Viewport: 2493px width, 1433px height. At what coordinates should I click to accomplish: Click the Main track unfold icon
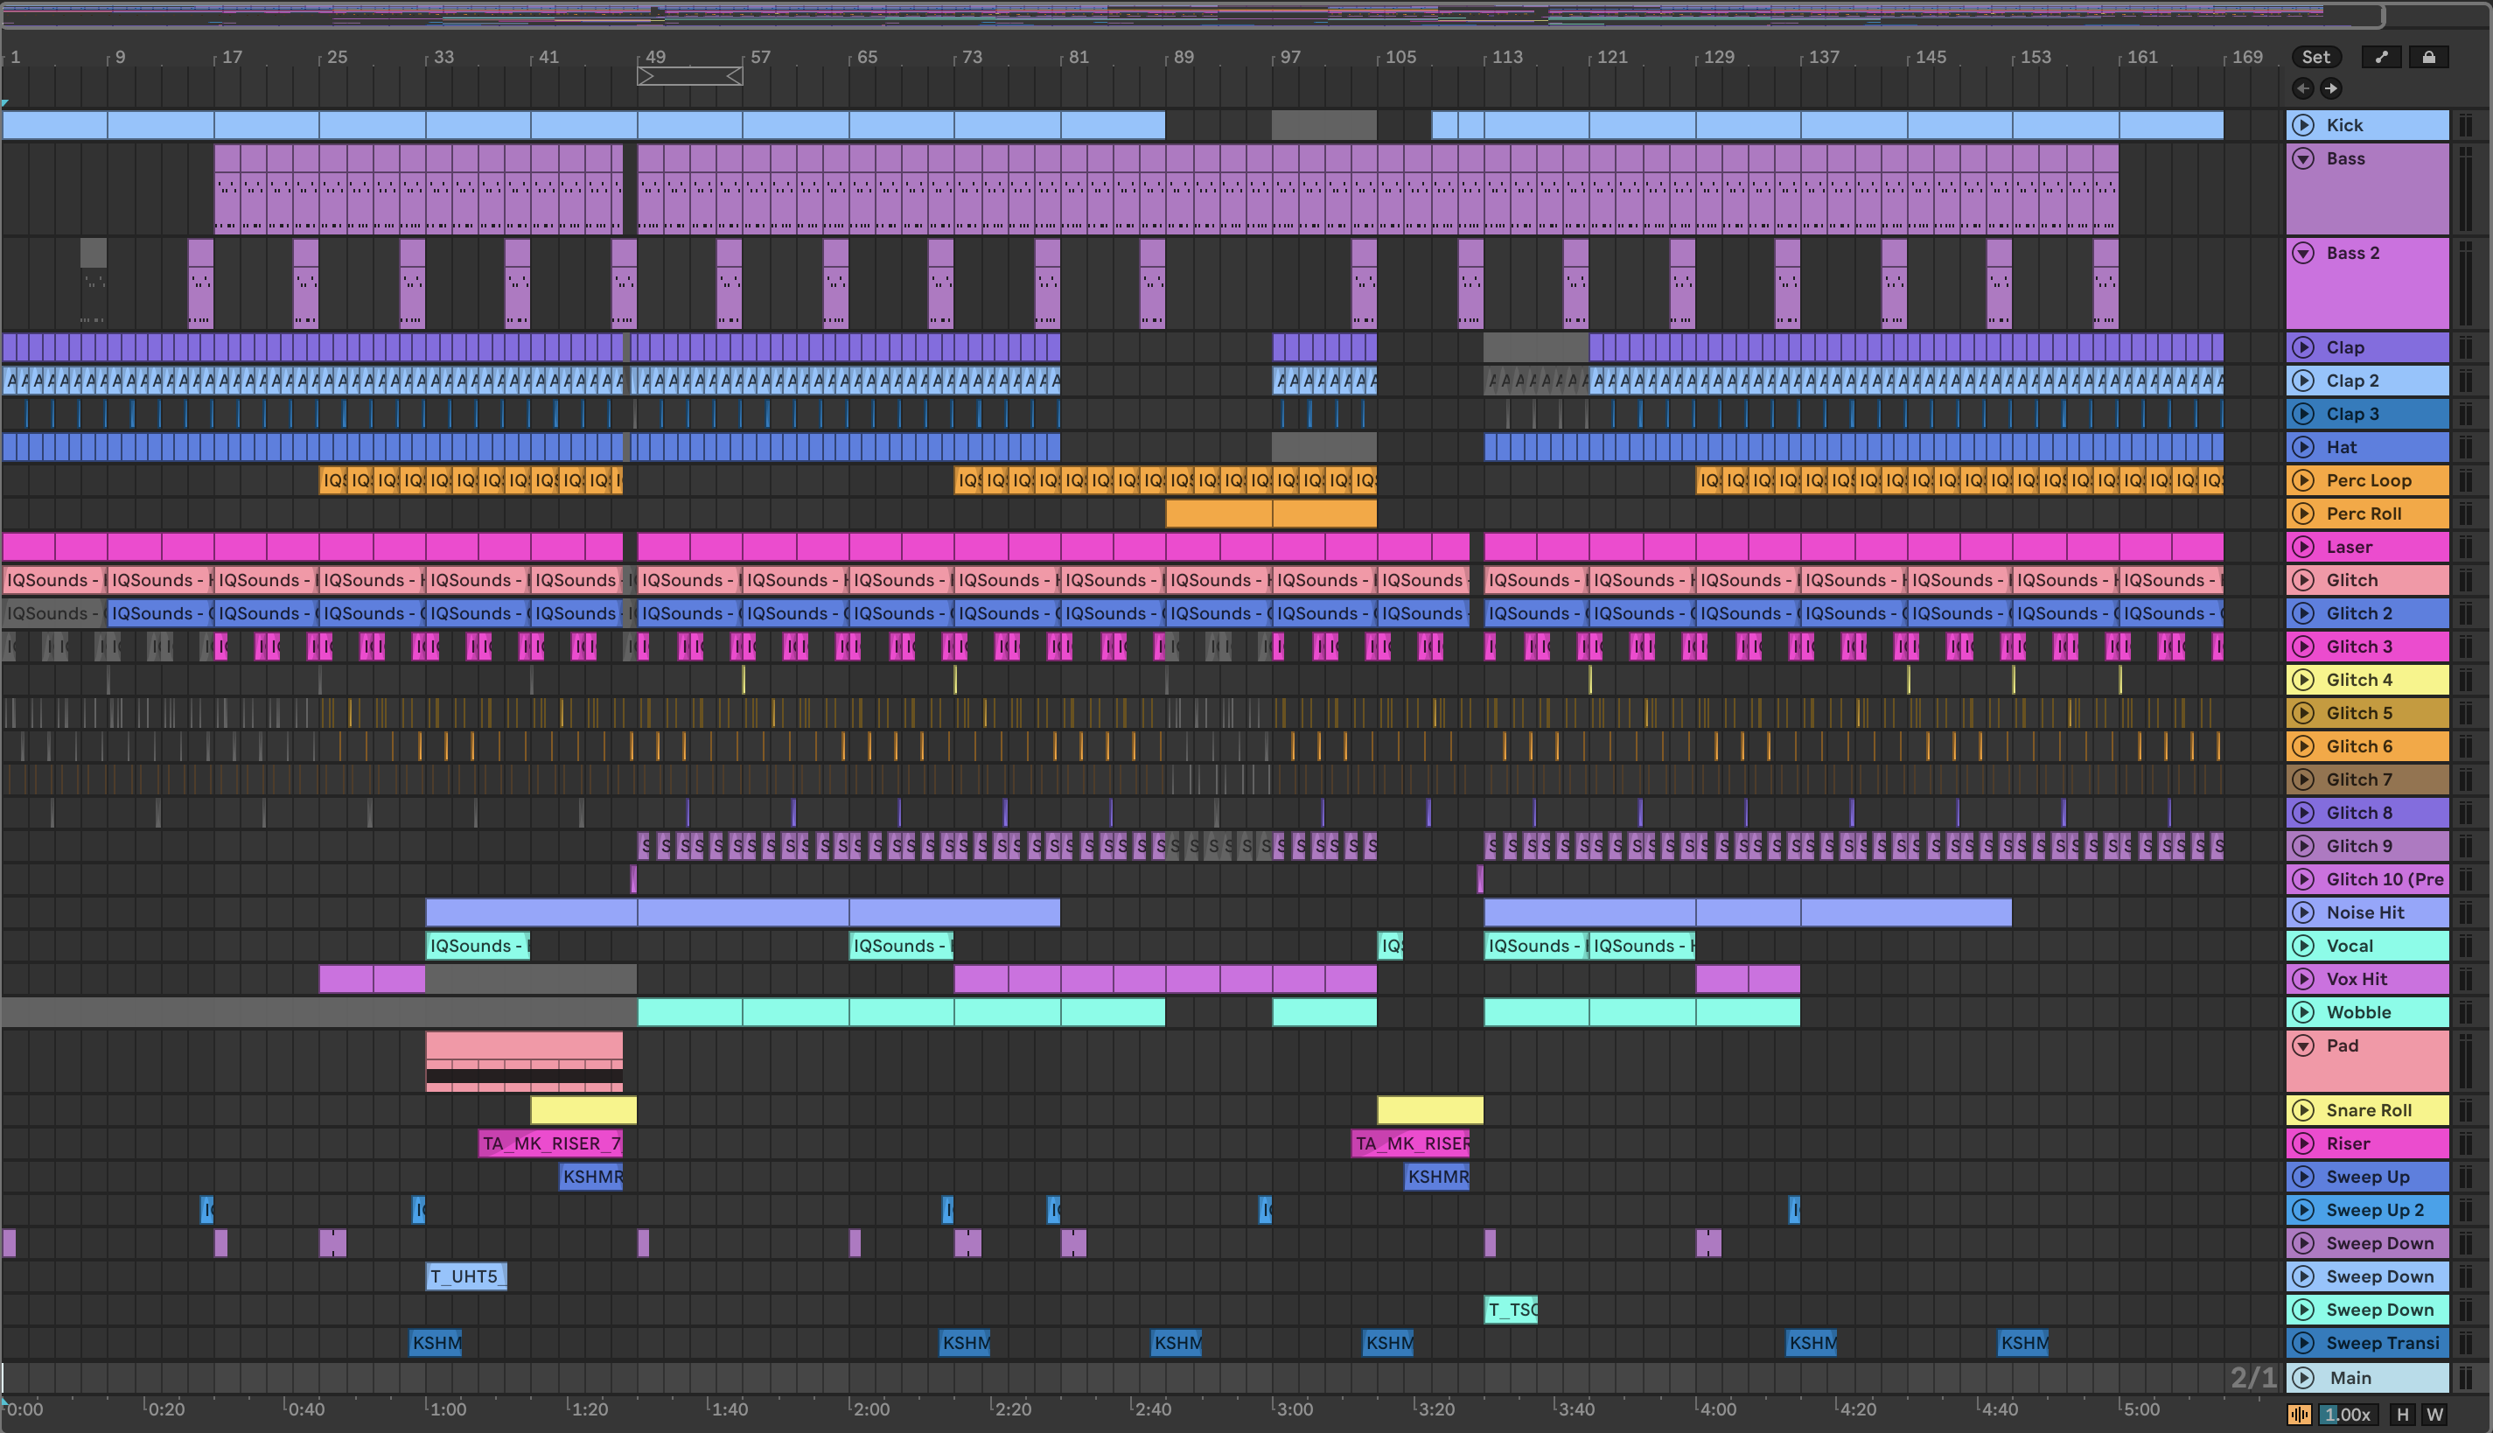[x=2303, y=1378]
